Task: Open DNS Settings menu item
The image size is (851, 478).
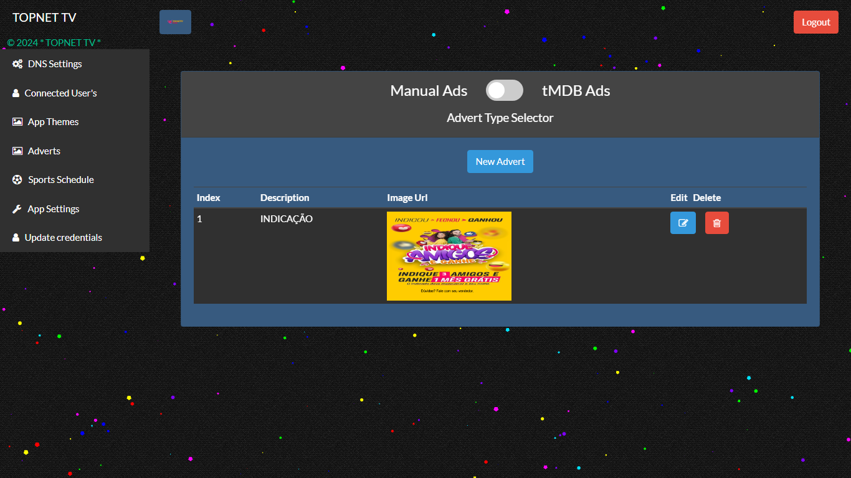Action: point(75,64)
